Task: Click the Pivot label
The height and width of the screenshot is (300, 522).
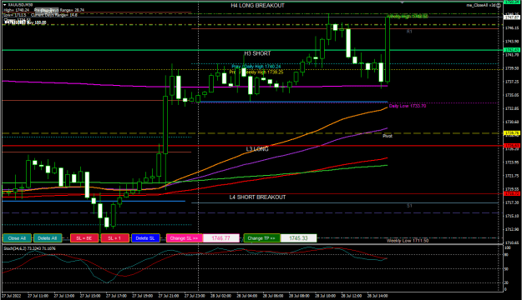Action: (388, 136)
